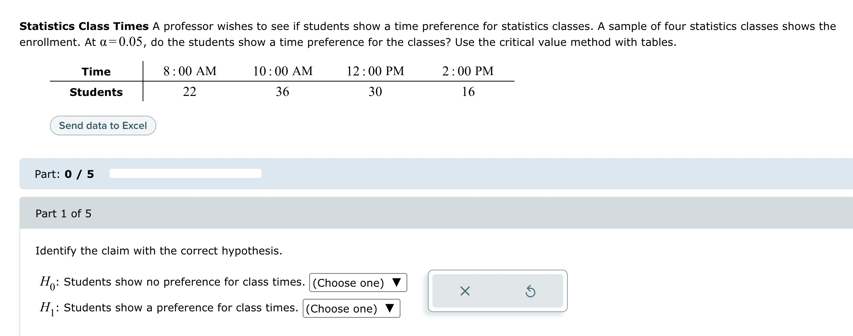Click the Part 1 of 5 header
The height and width of the screenshot is (336, 853).
click(64, 214)
